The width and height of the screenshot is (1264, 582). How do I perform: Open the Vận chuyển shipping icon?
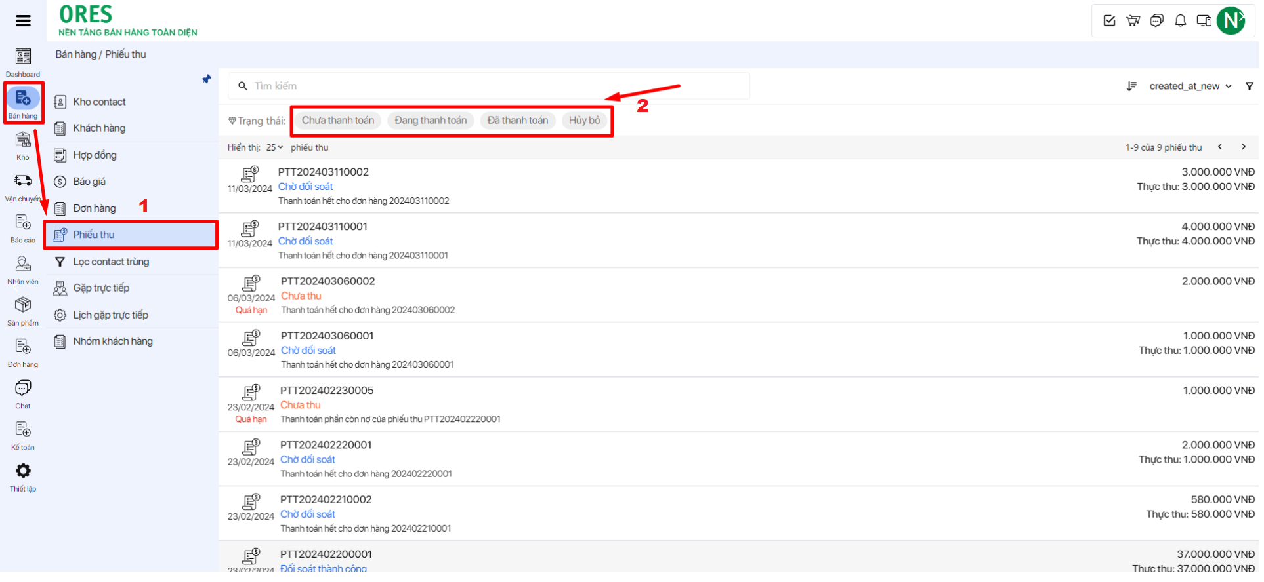point(23,182)
